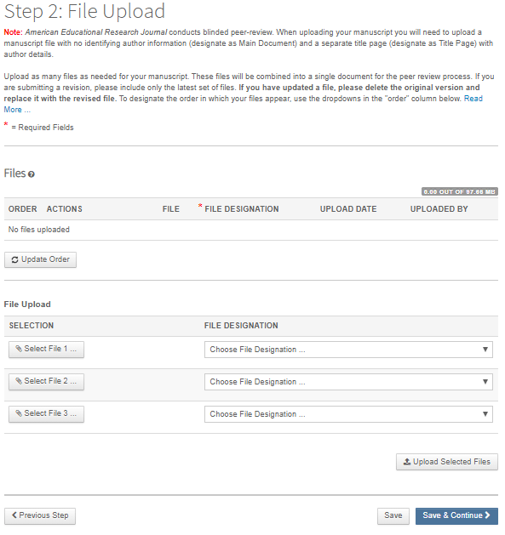Screen dimensions: 505x535
Task: Open the first Choose File Designation dropdown
Action: [x=348, y=350]
